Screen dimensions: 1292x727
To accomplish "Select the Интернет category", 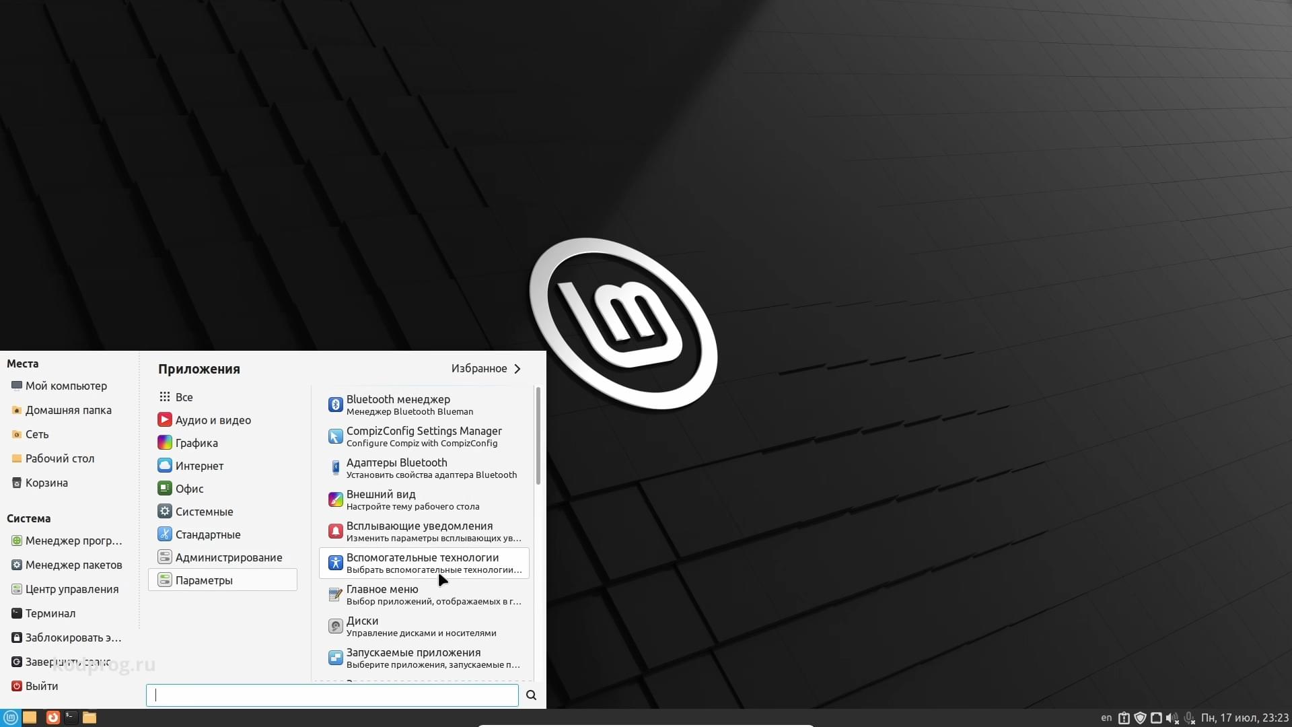I will tap(222, 466).
